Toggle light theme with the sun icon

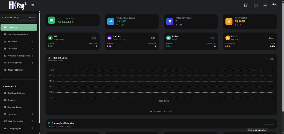point(265,6)
